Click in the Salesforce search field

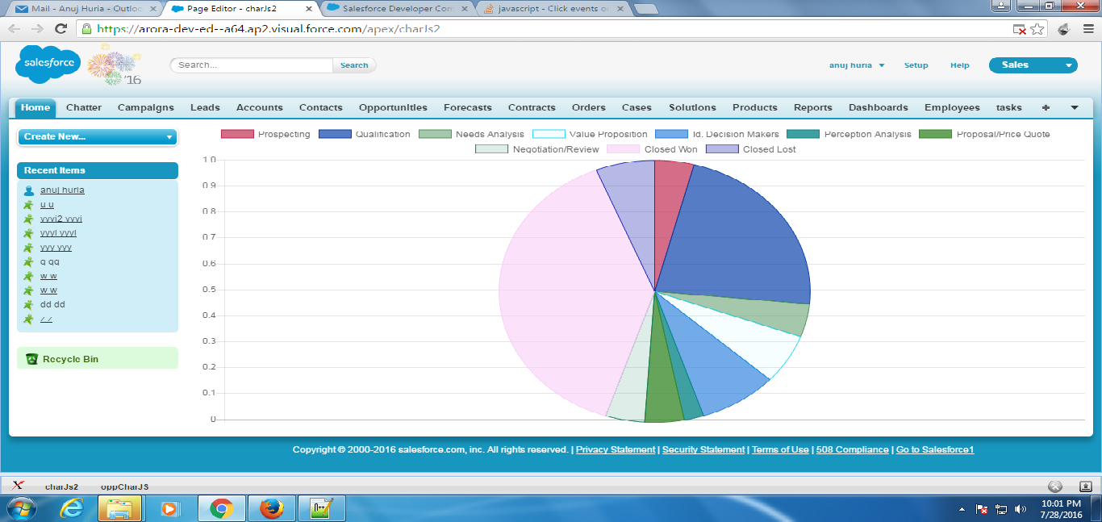pyautogui.click(x=251, y=65)
